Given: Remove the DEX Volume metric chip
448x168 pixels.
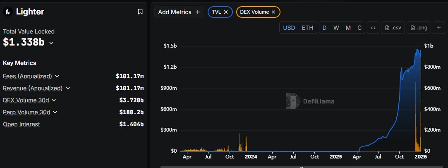Looking at the screenshot, I should pos(273,12).
